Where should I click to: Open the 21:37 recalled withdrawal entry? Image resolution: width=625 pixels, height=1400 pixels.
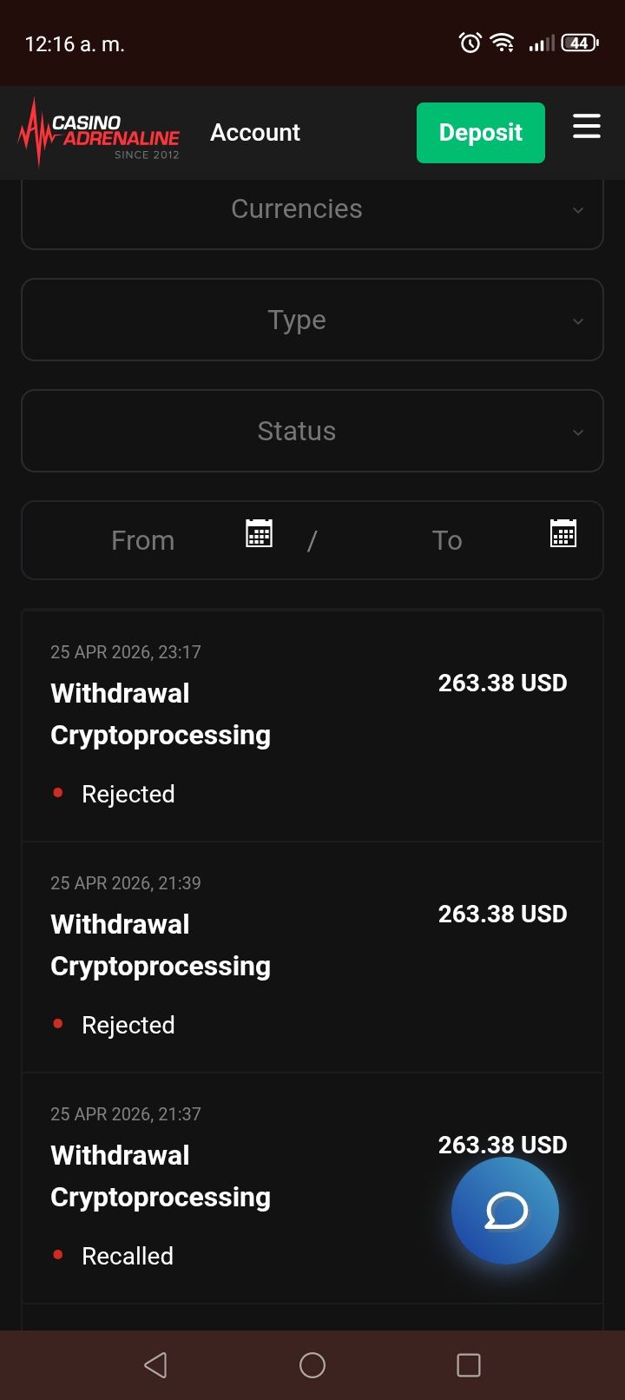(x=243, y=1188)
